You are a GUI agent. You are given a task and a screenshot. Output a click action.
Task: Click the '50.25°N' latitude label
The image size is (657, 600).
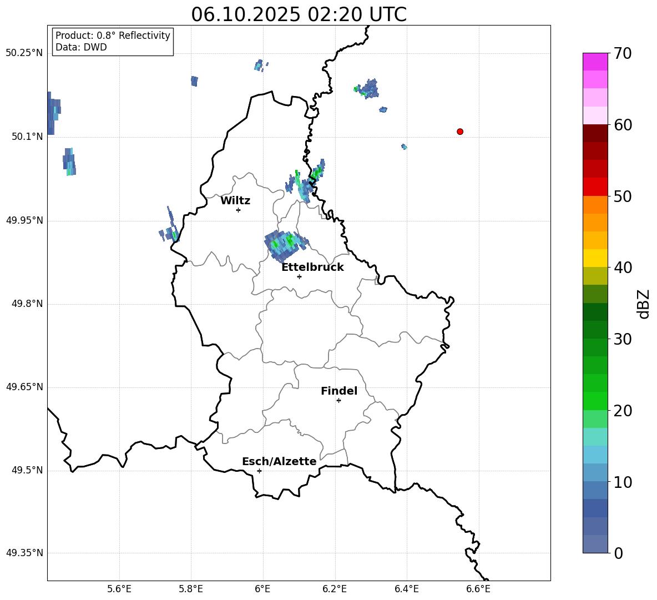point(24,53)
